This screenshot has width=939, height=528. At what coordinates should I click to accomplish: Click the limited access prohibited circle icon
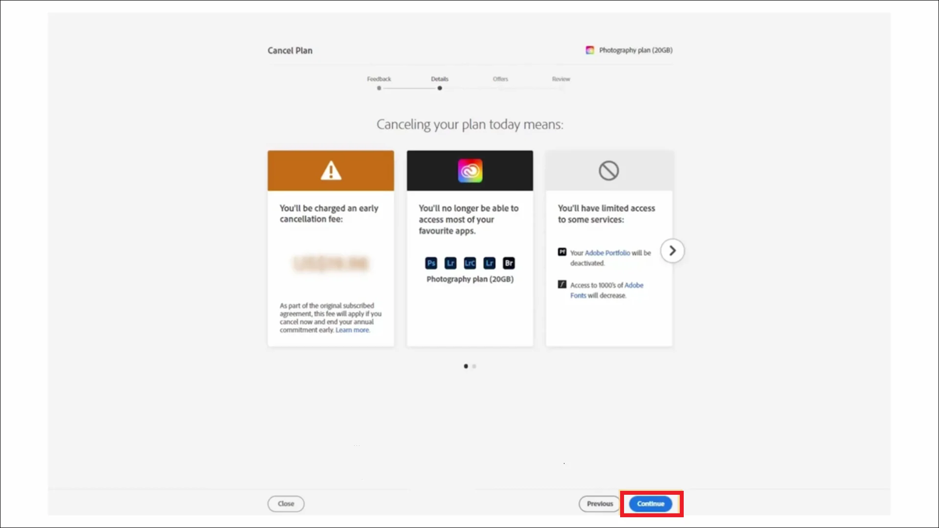[x=609, y=171]
